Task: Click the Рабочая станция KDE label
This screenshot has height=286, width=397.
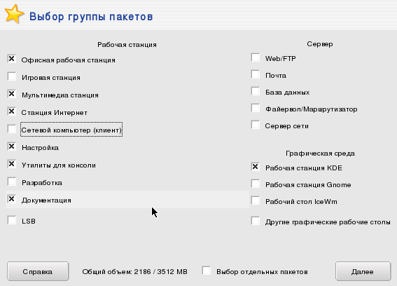Action: point(304,168)
